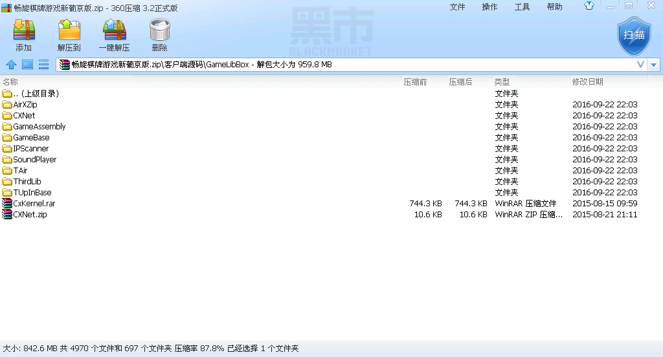Click the ThirdLib folder icon

[6, 181]
